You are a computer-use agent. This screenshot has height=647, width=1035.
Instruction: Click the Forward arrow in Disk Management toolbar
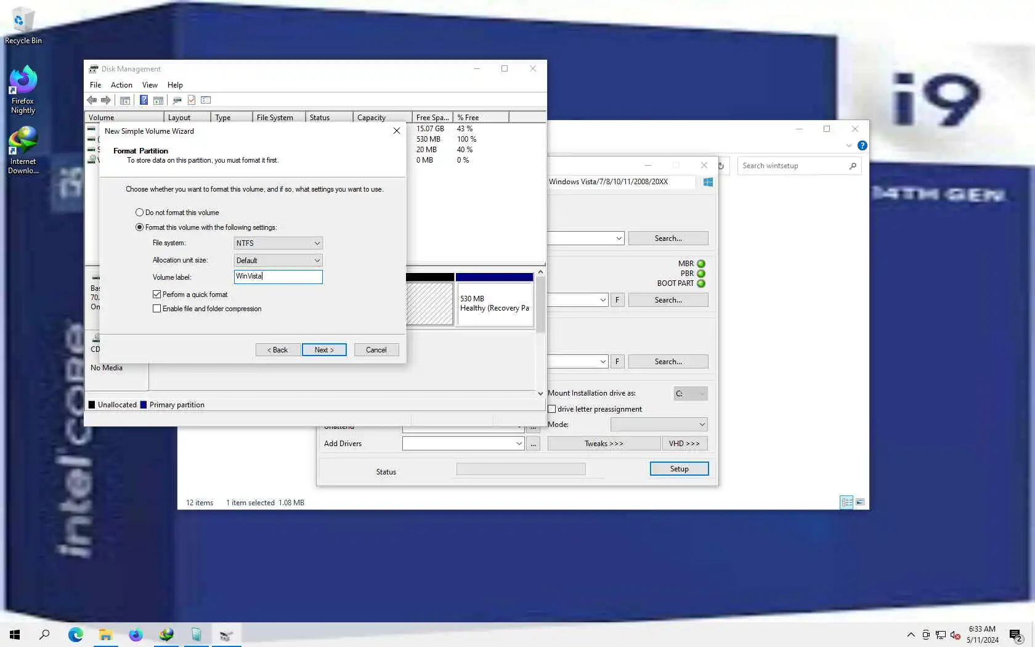click(106, 100)
